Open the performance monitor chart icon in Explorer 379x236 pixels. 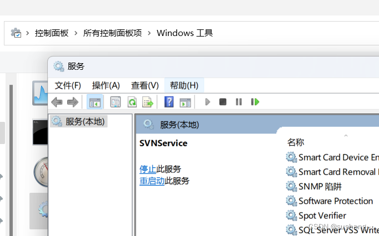[40, 93]
